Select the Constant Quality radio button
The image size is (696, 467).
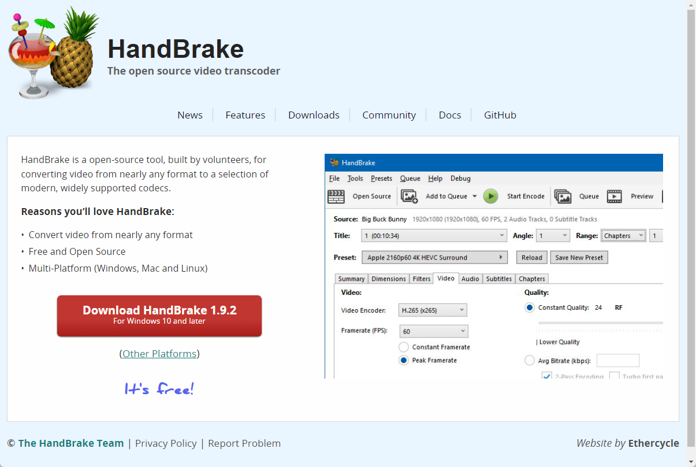point(530,307)
